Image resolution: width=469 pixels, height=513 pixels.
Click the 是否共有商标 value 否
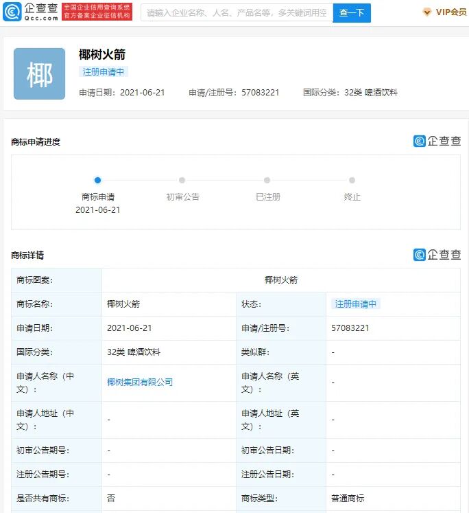[111, 499]
